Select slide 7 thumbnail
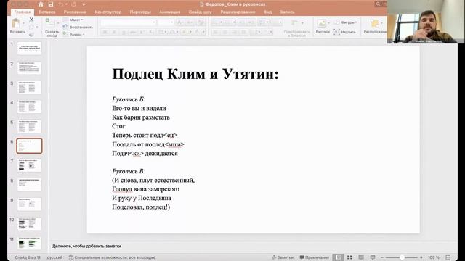This screenshot has width=465, height=261. pos(29,165)
